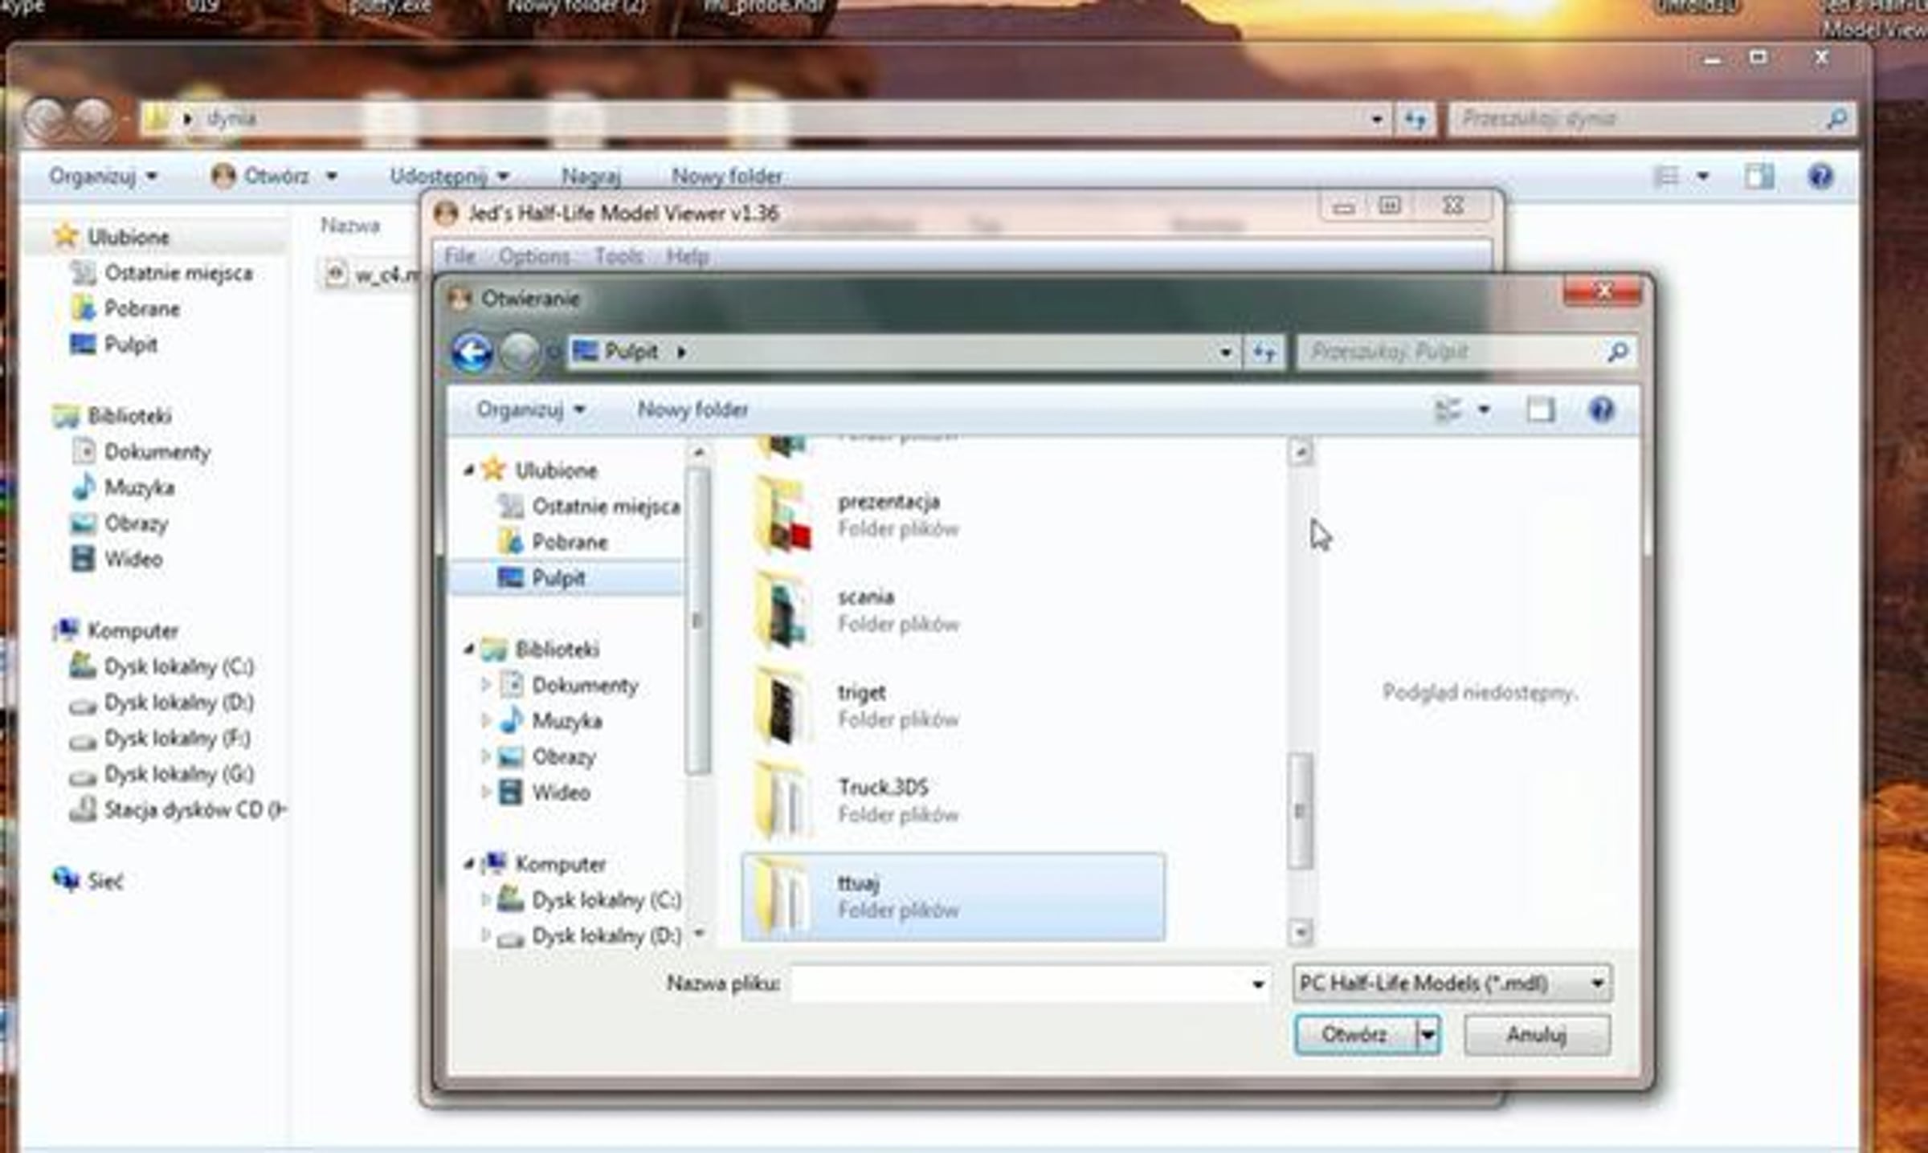This screenshot has height=1153, width=1928.
Task: Open the File menu in Model Viewer
Action: click(460, 256)
